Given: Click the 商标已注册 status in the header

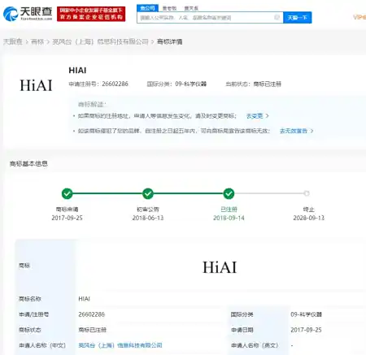Looking at the screenshot, I should pos(268,84).
